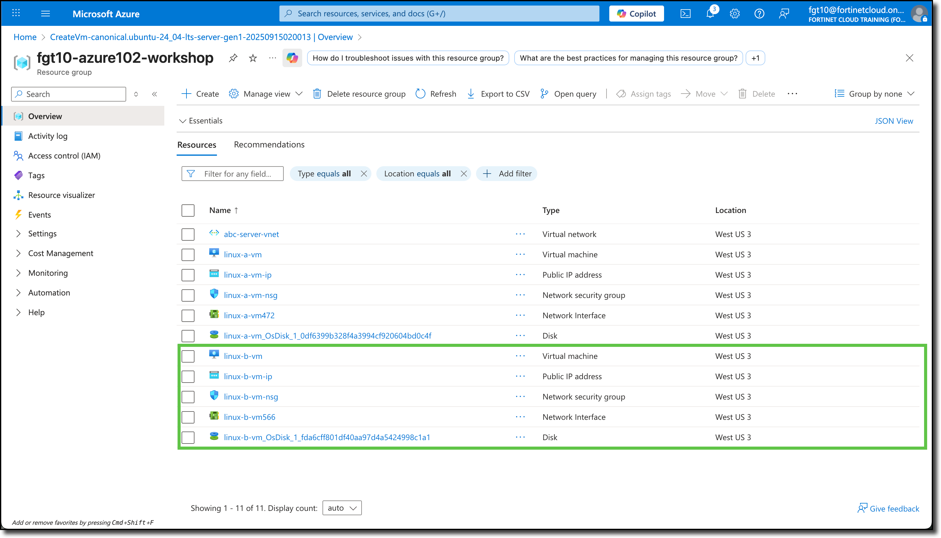Open the Activity log in the sidebar
Screen dimensions: 941x538
point(47,136)
